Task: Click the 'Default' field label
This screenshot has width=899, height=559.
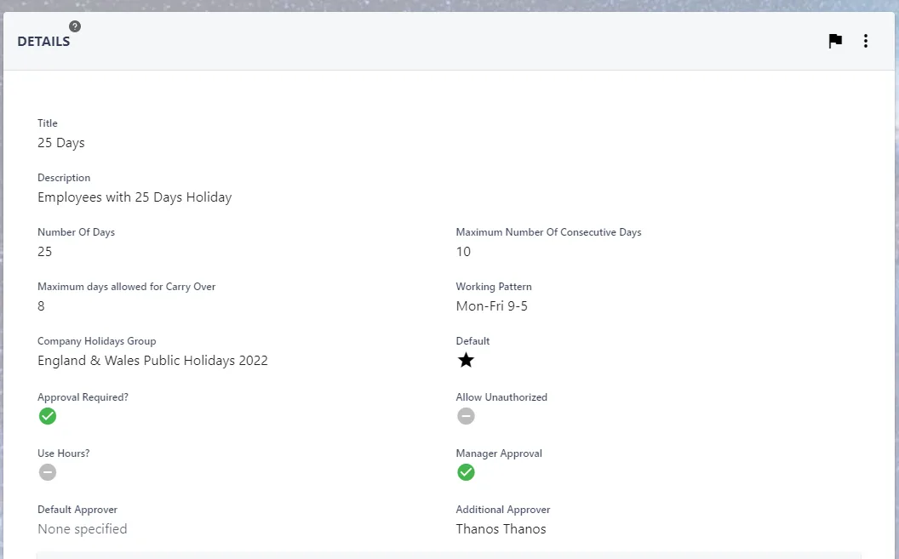Action: pos(473,341)
